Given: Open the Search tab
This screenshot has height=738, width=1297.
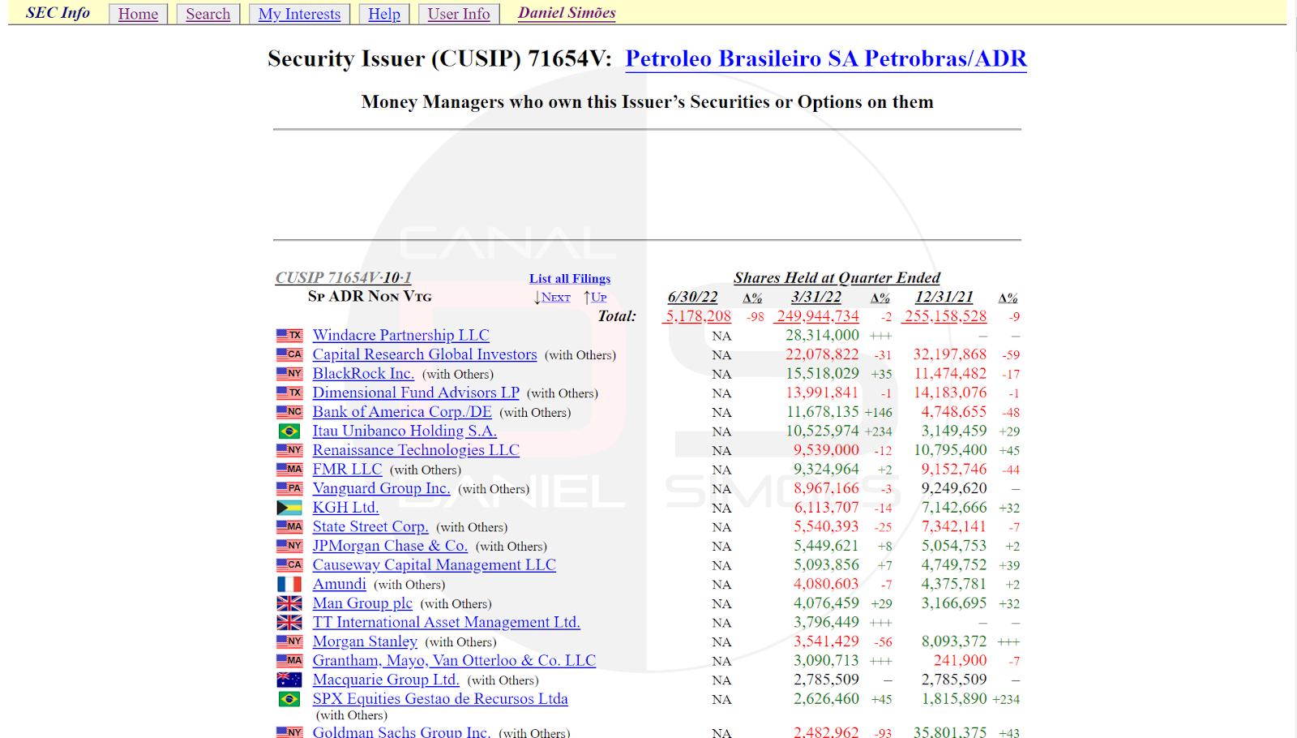Looking at the screenshot, I should [x=208, y=14].
